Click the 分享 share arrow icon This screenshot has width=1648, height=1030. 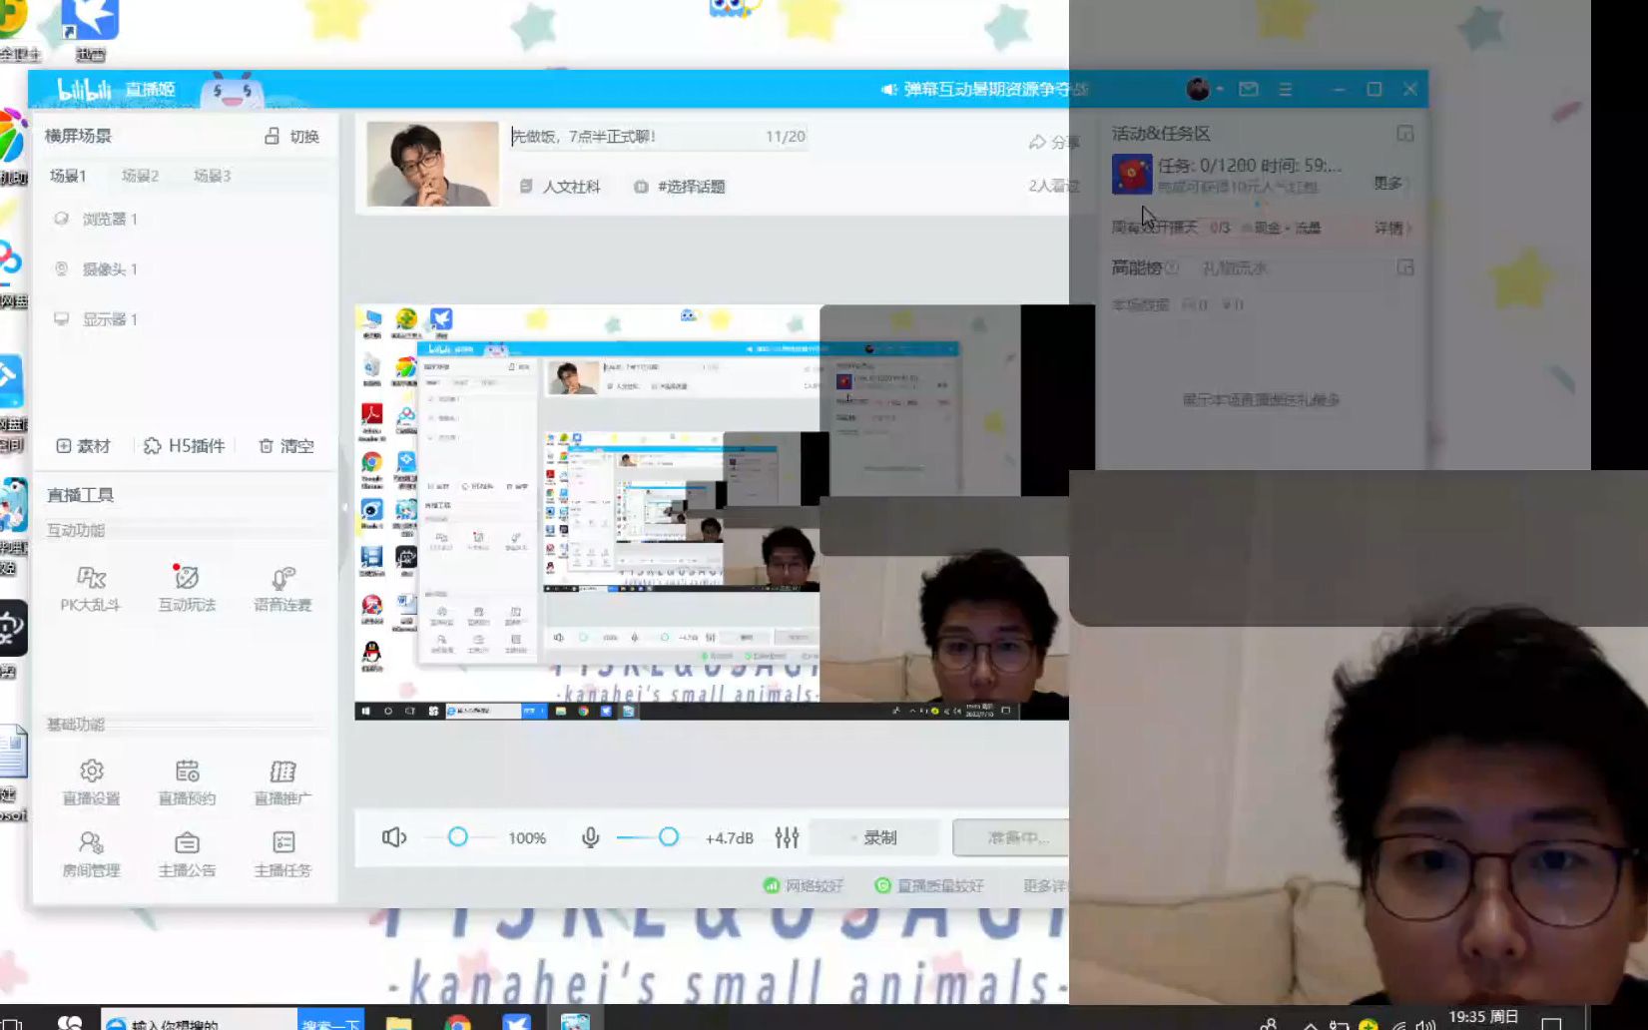coord(1037,142)
